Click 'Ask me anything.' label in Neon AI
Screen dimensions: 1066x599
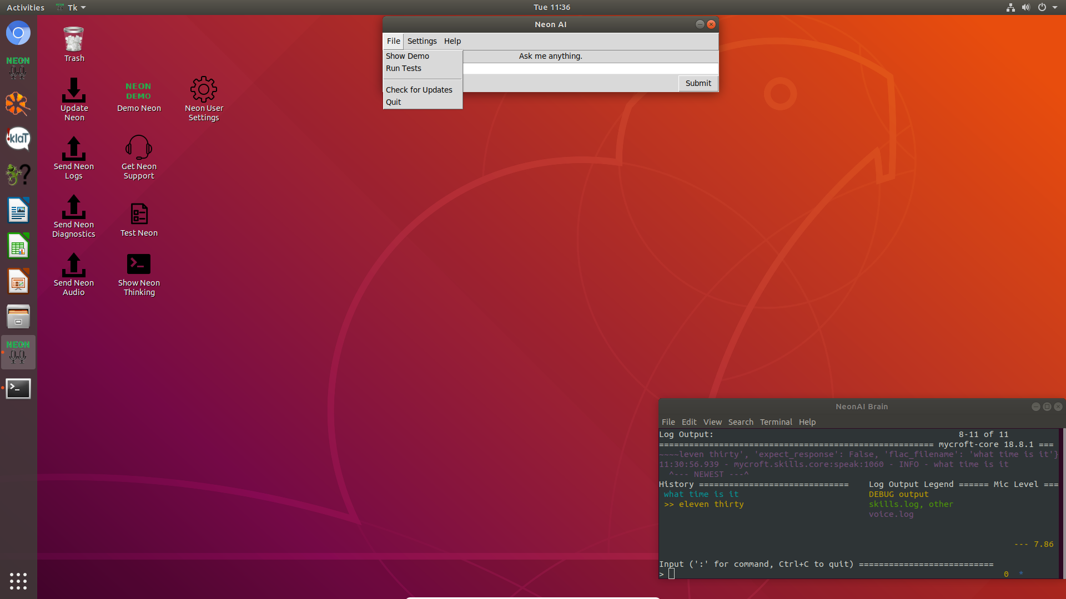click(550, 56)
